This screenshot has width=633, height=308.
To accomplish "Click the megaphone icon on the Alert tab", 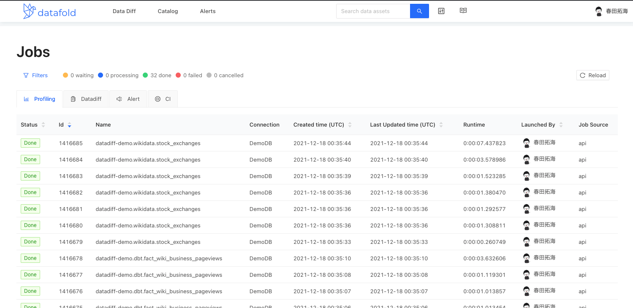I will pos(119,99).
